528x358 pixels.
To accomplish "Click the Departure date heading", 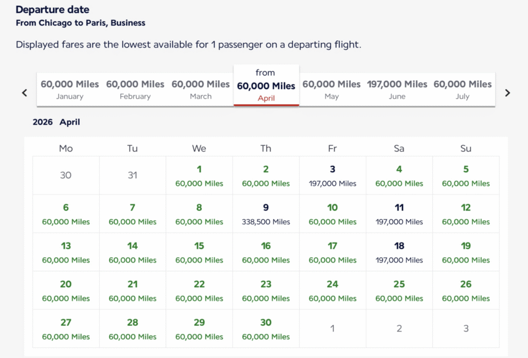I will tap(52, 10).
